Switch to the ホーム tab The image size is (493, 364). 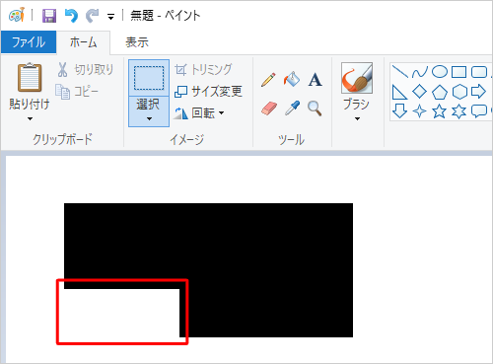click(83, 42)
